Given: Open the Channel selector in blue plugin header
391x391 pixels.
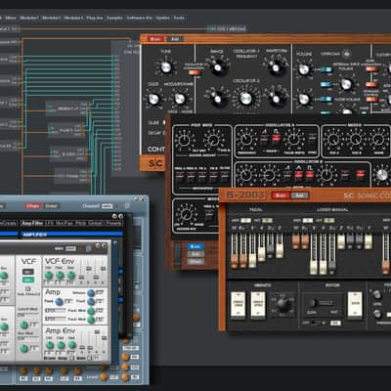Looking at the screenshot, I should point(107,206).
